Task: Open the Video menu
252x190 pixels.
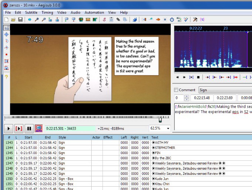Action: point(62,13)
